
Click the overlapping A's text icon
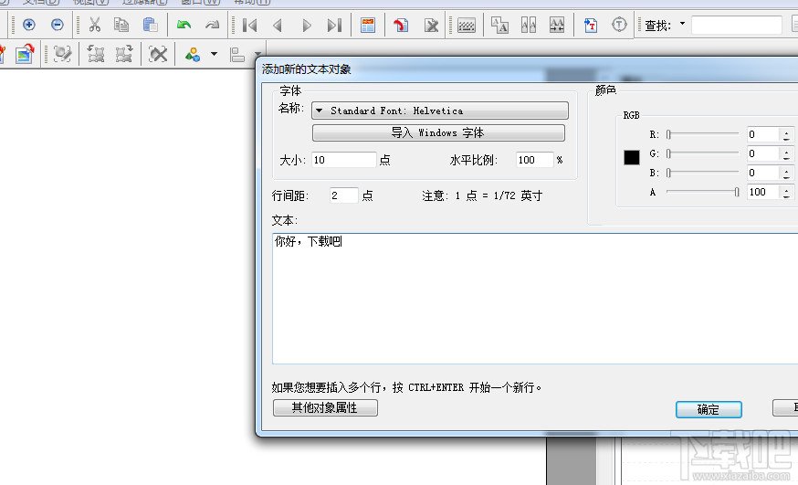[499, 25]
